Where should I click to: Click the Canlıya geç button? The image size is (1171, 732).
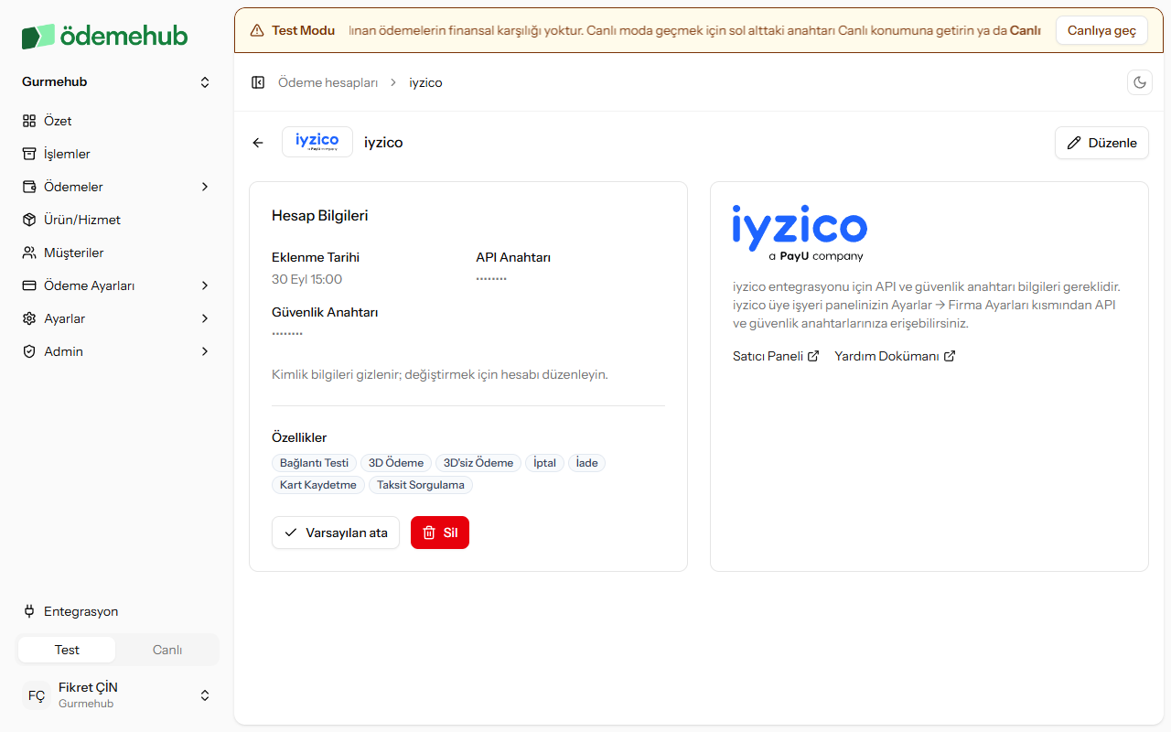[x=1101, y=30]
